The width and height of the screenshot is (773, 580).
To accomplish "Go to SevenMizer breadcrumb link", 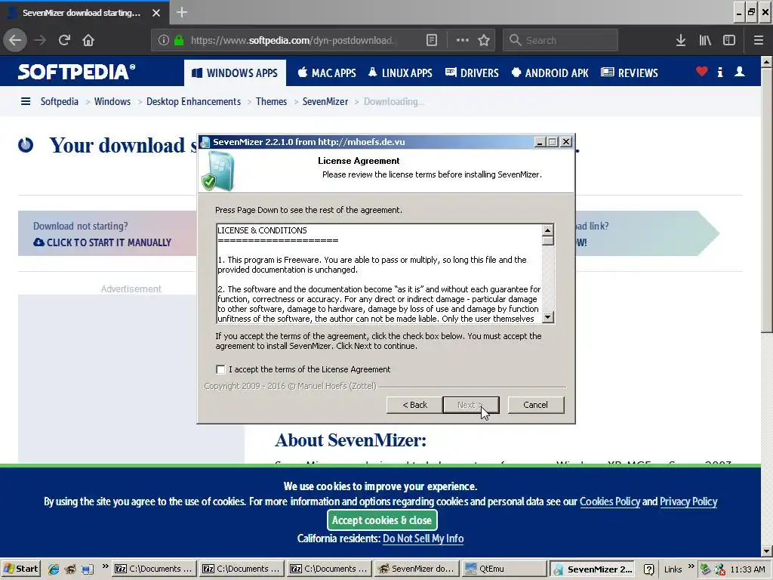I will point(325,101).
